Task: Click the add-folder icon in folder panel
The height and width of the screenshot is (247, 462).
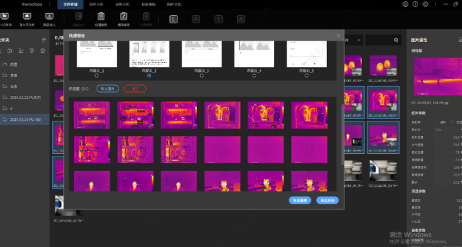Action: tap(10, 51)
